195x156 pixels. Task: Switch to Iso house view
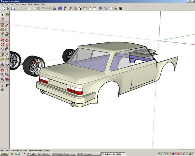71,8
